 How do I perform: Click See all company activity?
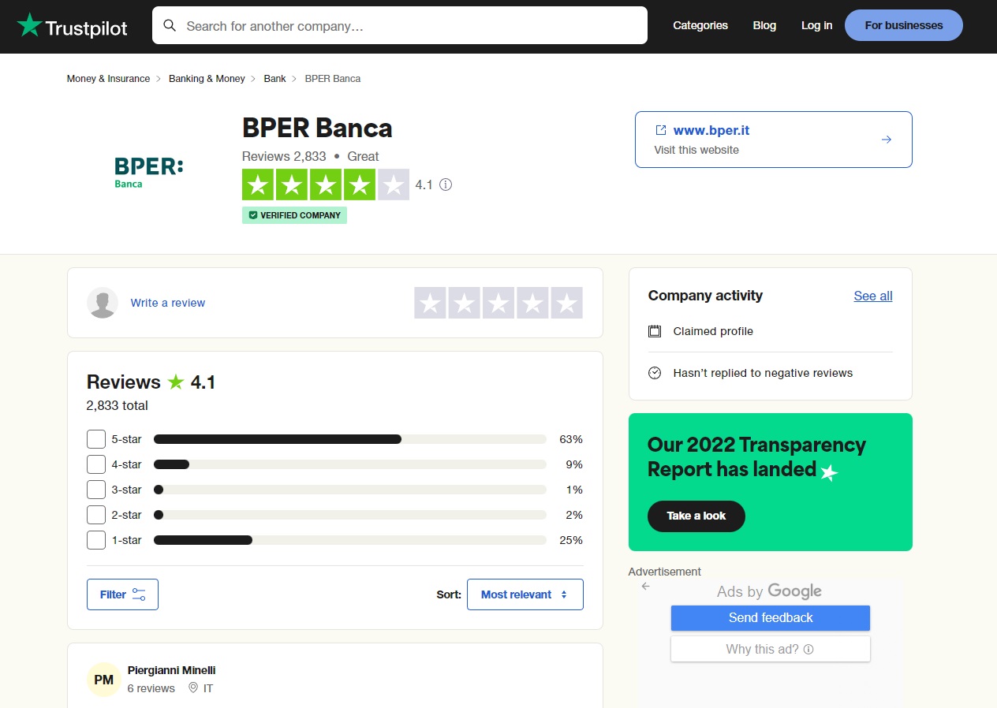[873, 296]
